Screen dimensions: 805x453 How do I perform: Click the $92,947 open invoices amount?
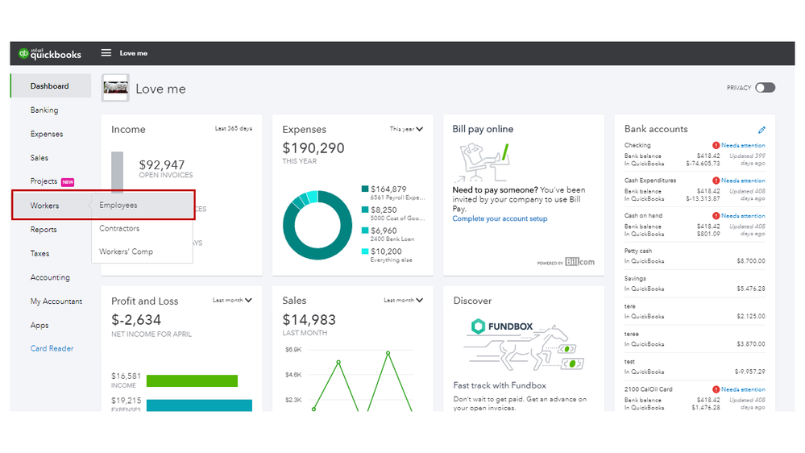coord(162,165)
